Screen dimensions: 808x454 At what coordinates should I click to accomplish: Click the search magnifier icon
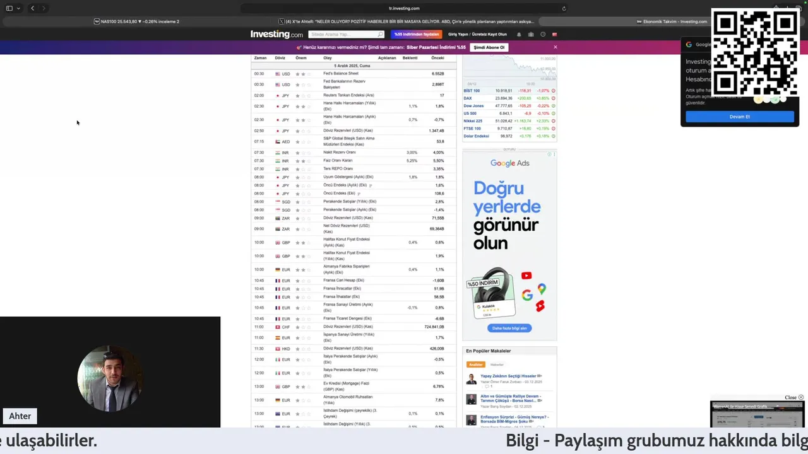[x=380, y=34]
